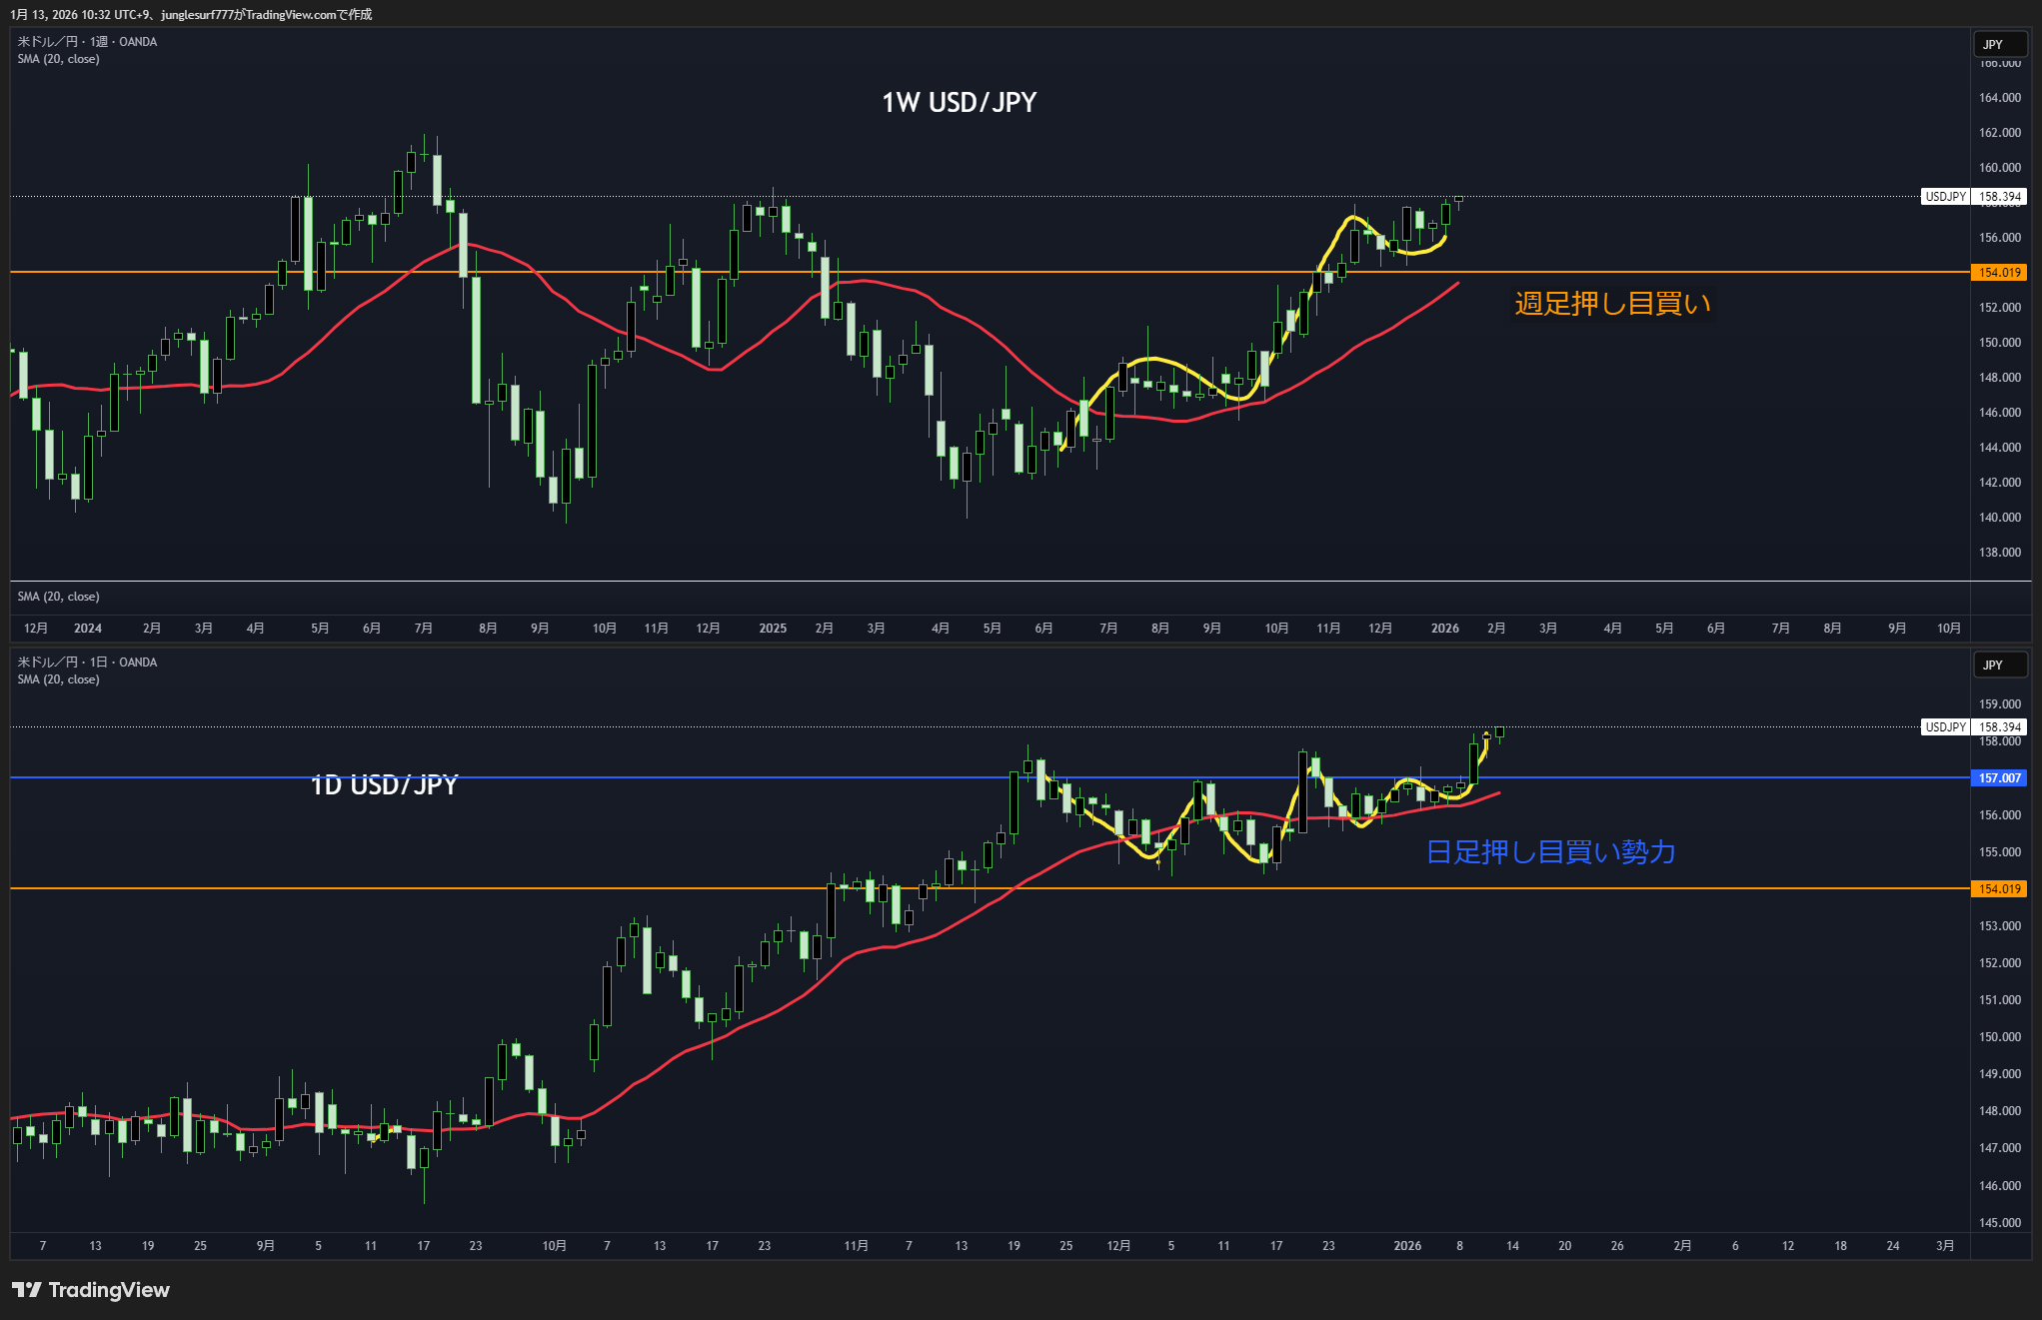Click the daily chart SMA (20, close) indicator legend

(58, 679)
